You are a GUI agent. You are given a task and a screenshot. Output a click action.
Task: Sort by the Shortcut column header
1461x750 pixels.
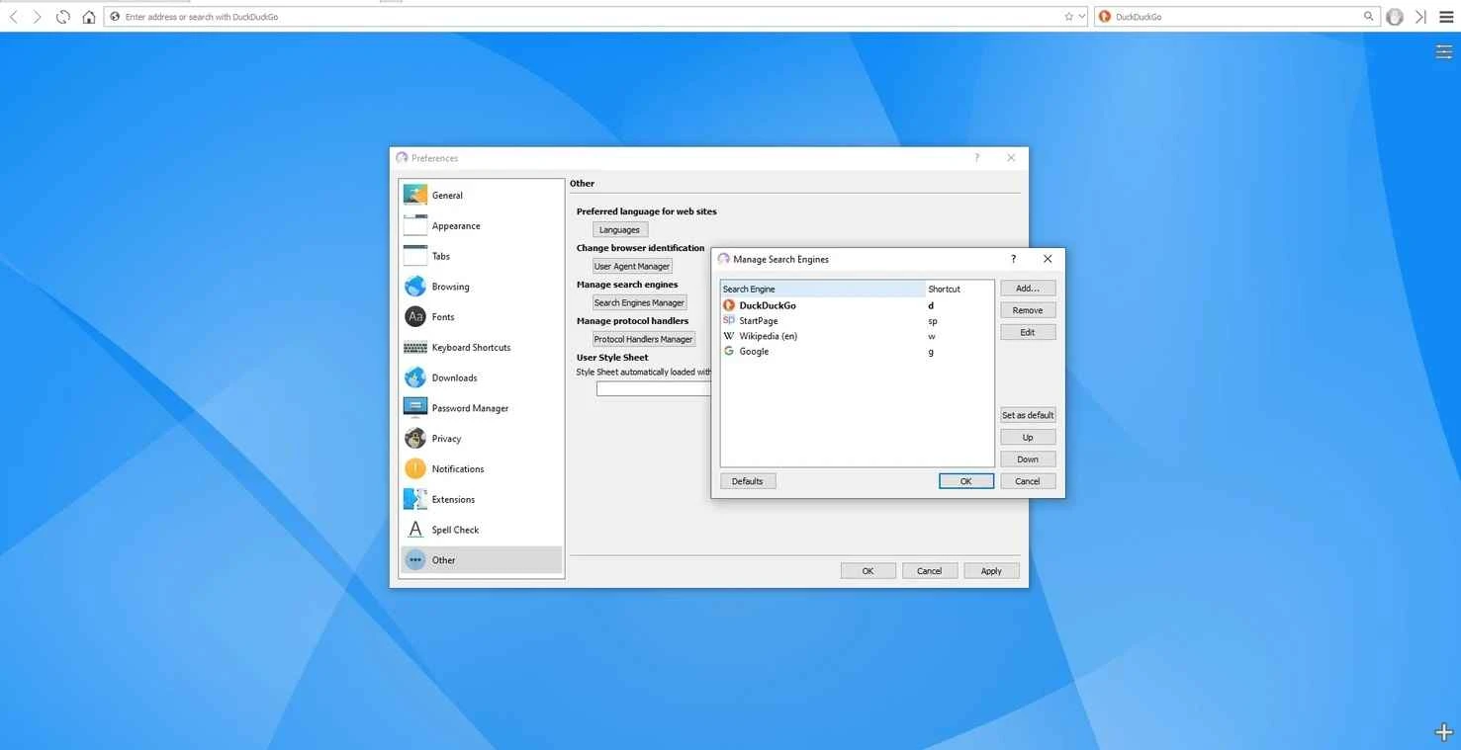coord(959,290)
